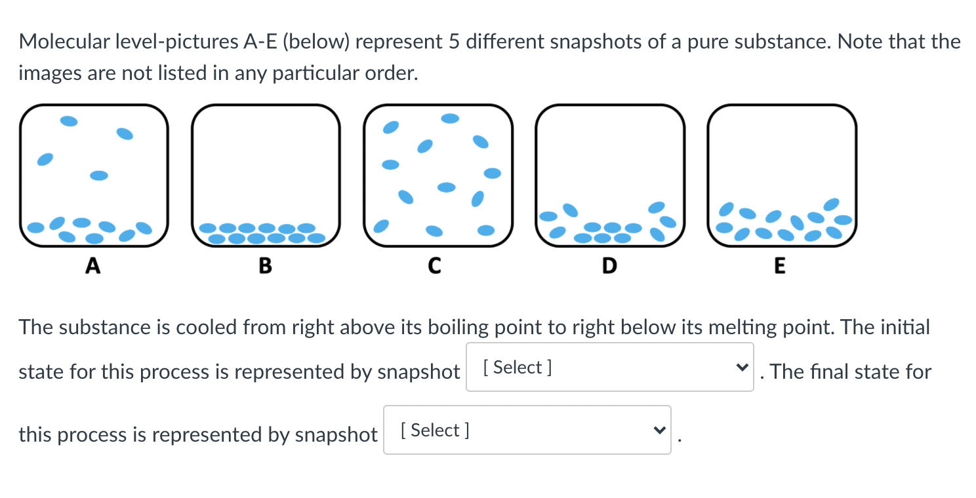Click the letter D label under the fourth picture
The image size is (976, 498).
(x=609, y=265)
